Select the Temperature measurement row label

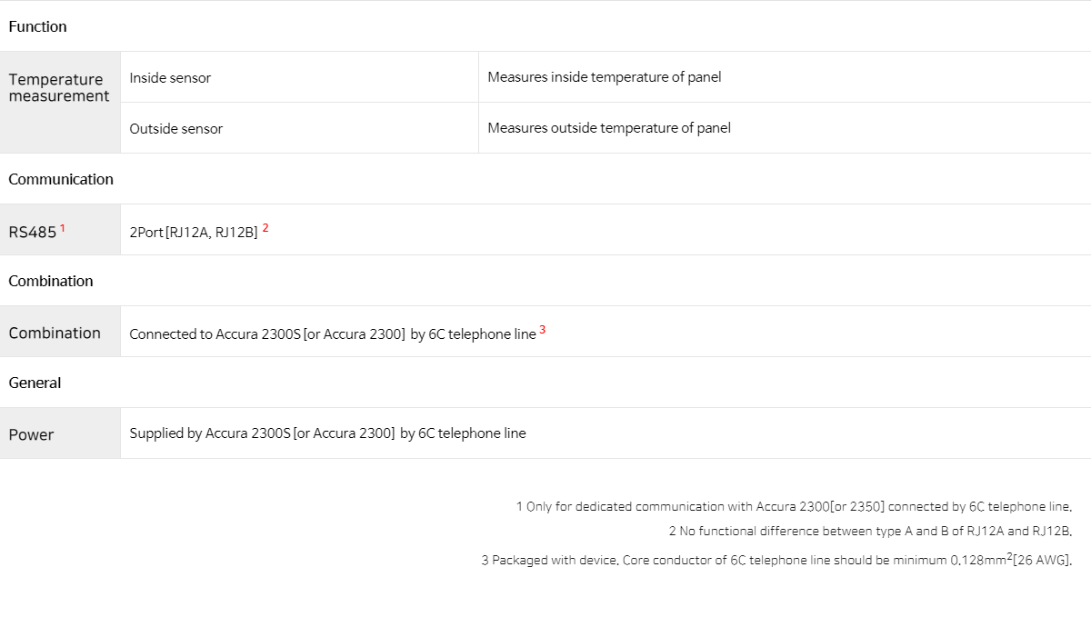tap(59, 87)
